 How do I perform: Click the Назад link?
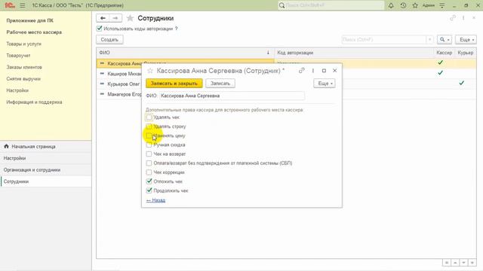pos(156,200)
